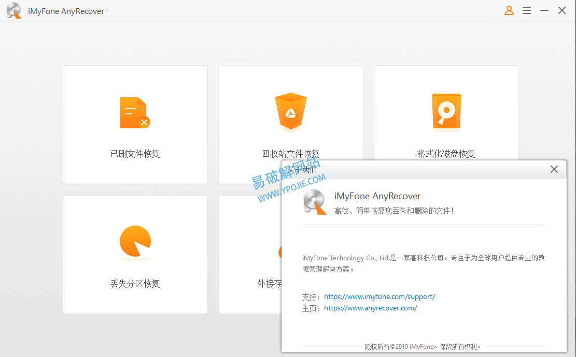Click the lost partition recovery pie icon
576x357 pixels.
(135, 242)
